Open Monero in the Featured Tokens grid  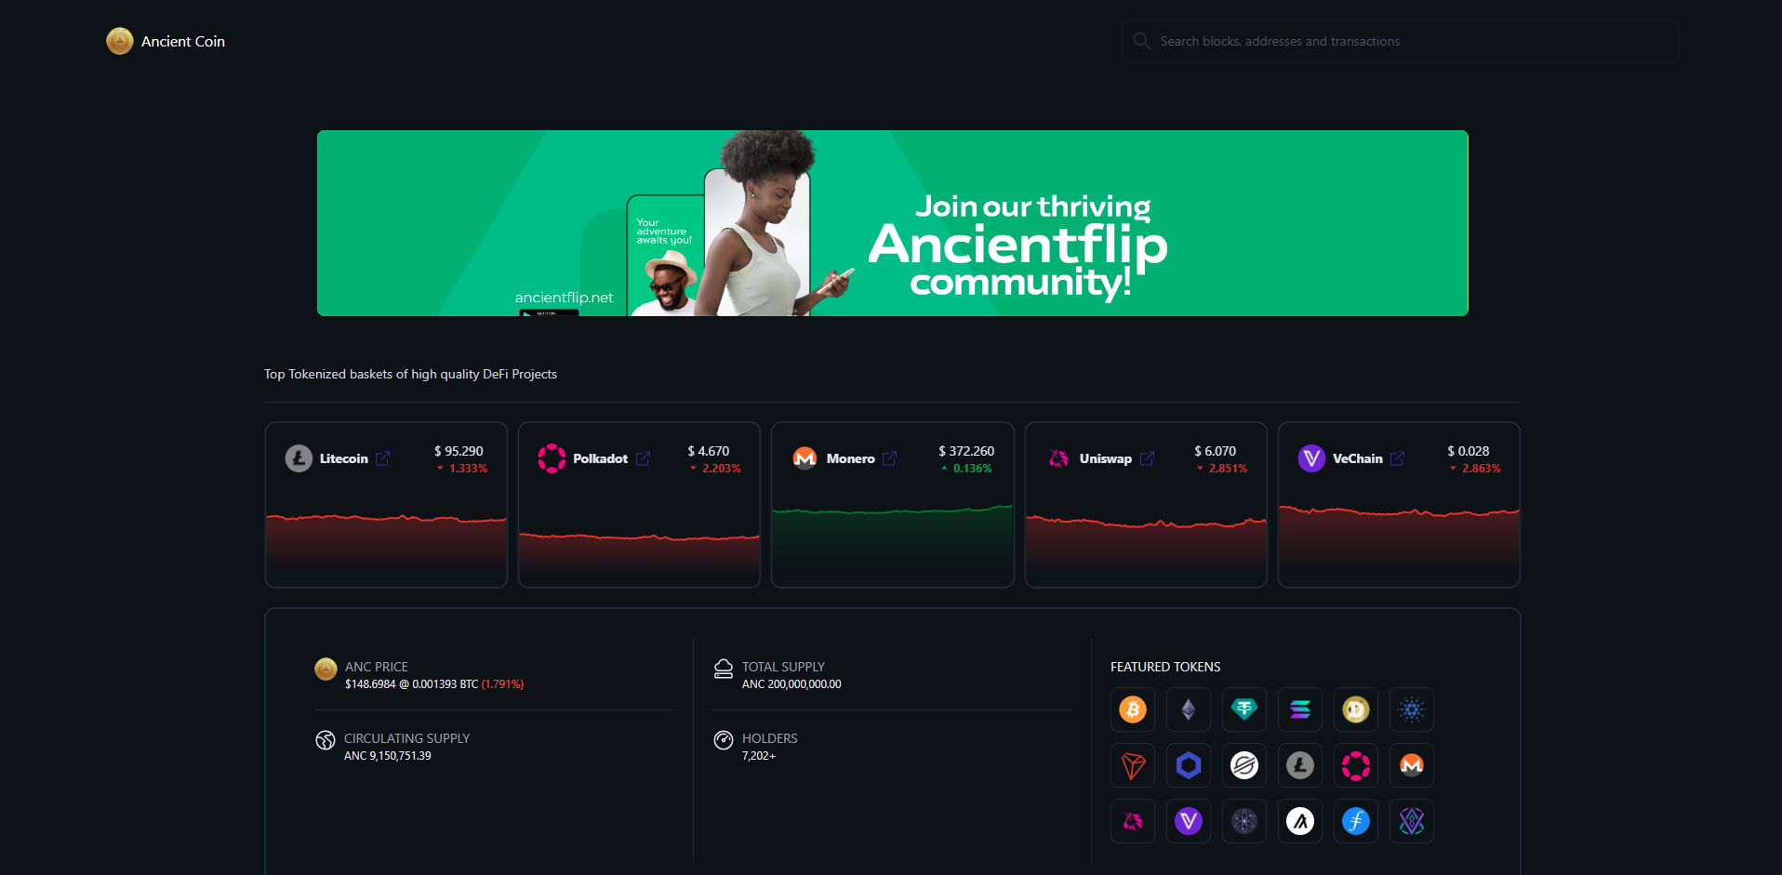1412,766
